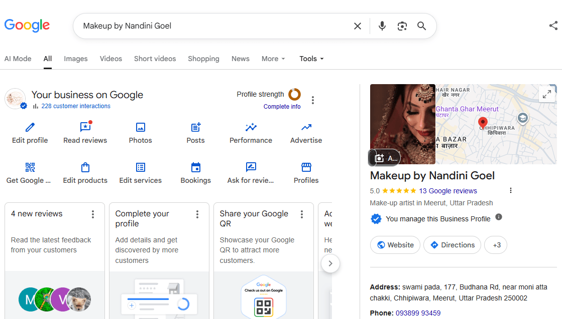Select the All results tab

pyautogui.click(x=48, y=59)
